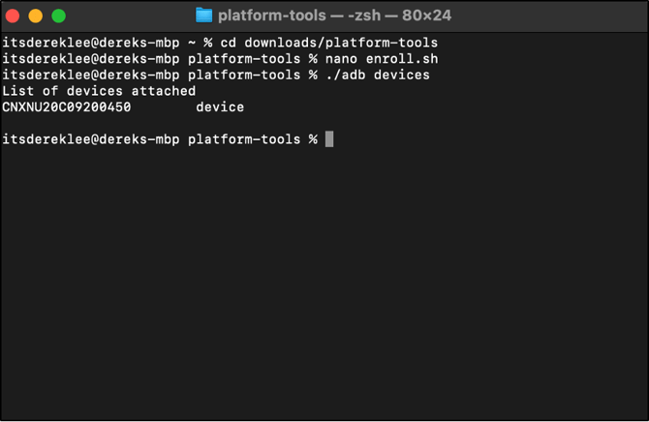The image size is (649, 422).
Task: Select the "enroll.sh" filename text
Action: (402, 59)
